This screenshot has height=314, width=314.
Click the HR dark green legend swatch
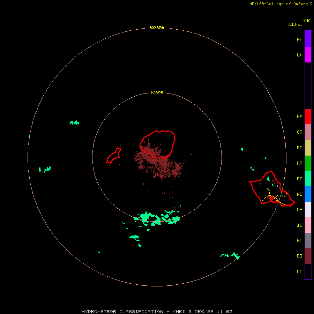tap(308, 163)
